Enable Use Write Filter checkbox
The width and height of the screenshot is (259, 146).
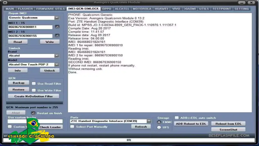[x=34, y=90]
